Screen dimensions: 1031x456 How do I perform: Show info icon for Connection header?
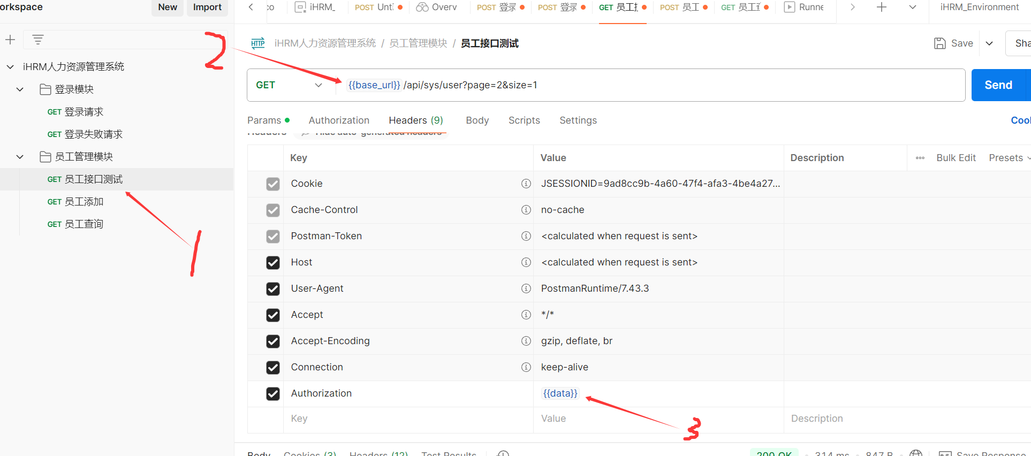(x=526, y=367)
